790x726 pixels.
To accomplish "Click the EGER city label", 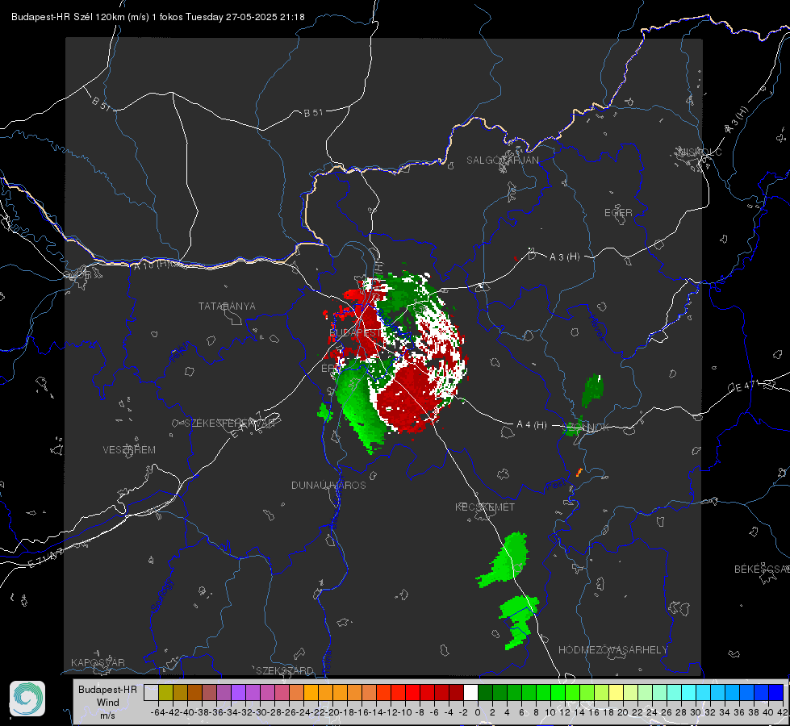I will 618,213.
